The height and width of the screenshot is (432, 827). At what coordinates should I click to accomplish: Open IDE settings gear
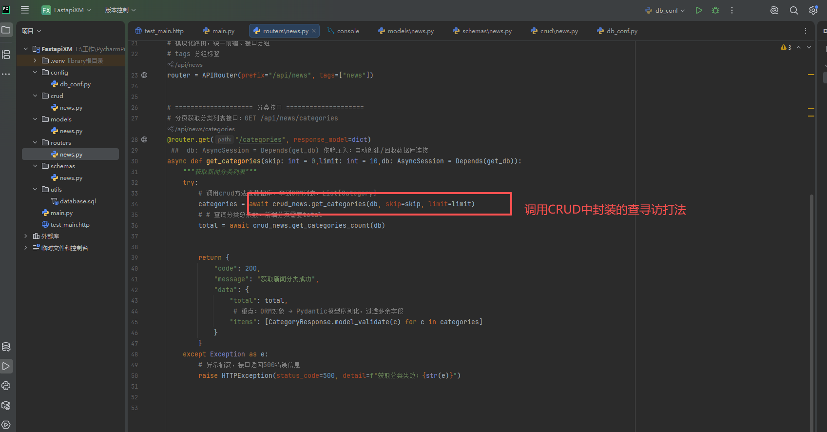tap(813, 10)
